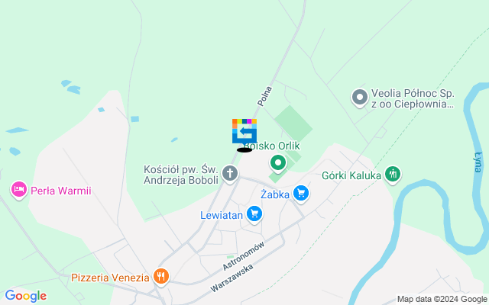Image resolution: width=489 pixels, height=305 pixels.
Task: Click the Żabka store cart icon
Action: [x=301, y=194]
